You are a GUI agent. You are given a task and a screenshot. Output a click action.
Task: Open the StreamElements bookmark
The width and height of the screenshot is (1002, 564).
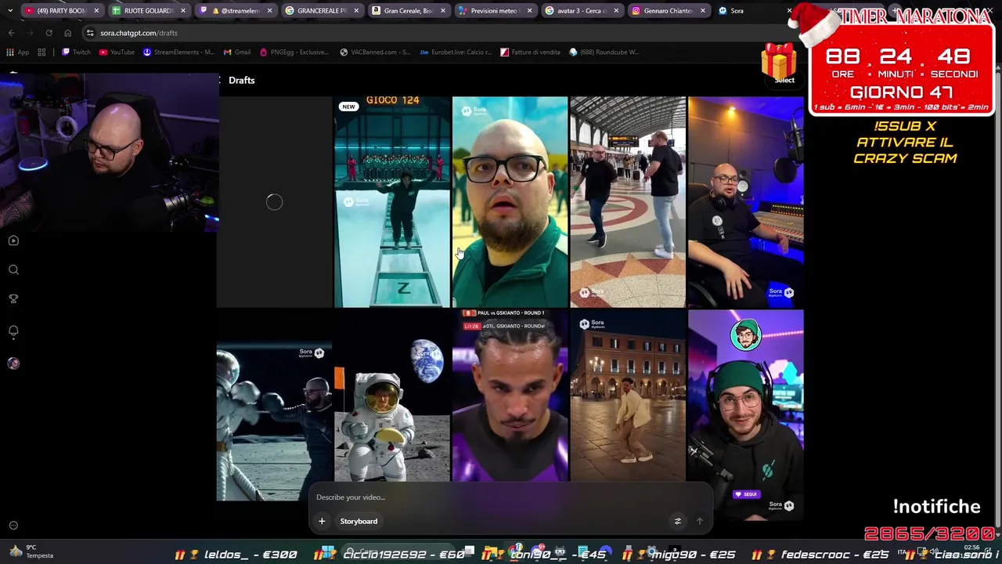coord(178,52)
